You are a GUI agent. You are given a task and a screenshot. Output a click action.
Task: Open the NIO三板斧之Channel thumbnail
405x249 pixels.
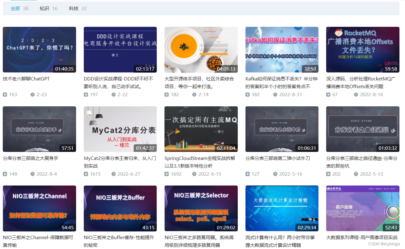[39, 208]
